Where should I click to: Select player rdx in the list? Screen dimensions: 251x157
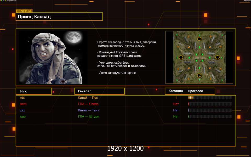point(22,98)
